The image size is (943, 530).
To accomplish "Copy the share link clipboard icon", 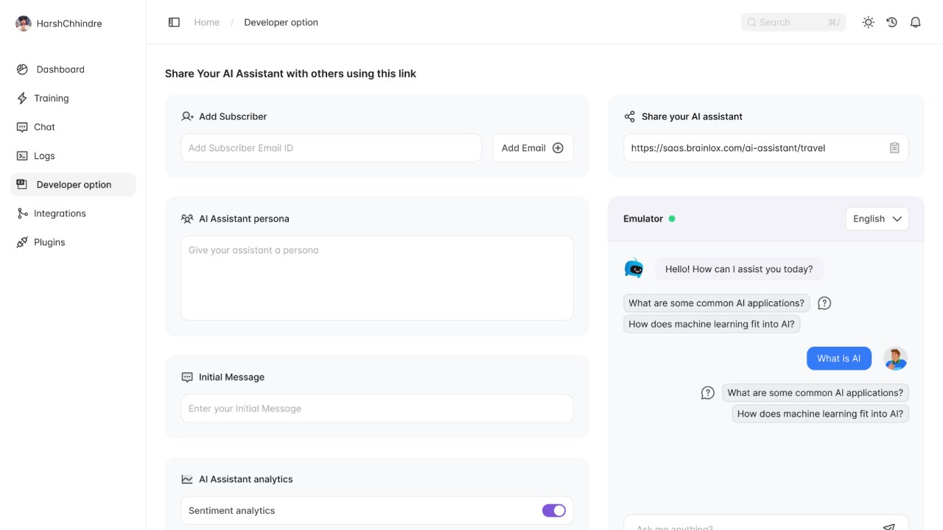I will (894, 148).
